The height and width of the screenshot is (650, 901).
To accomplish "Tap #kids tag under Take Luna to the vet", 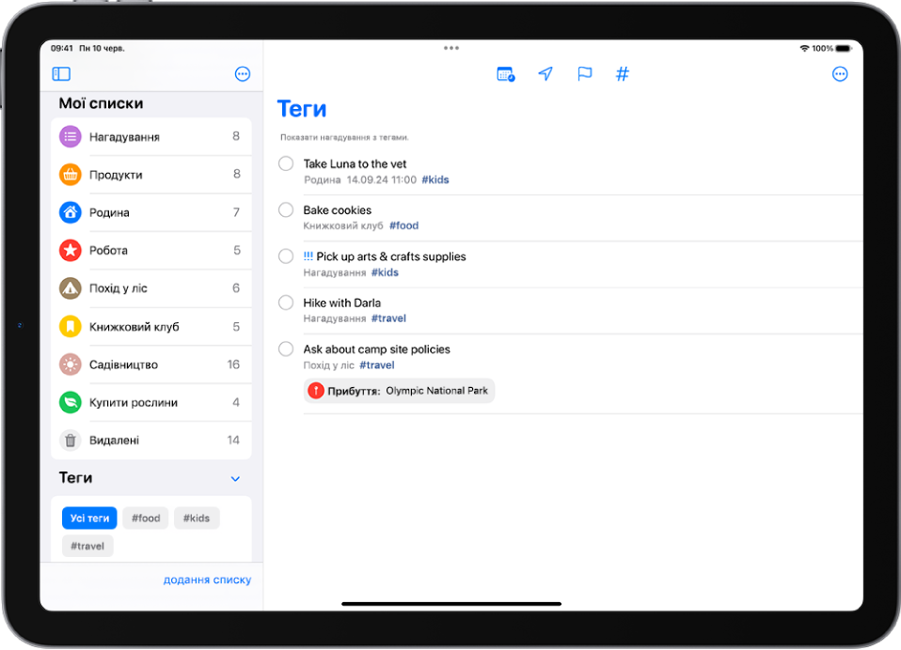I will pos(435,179).
